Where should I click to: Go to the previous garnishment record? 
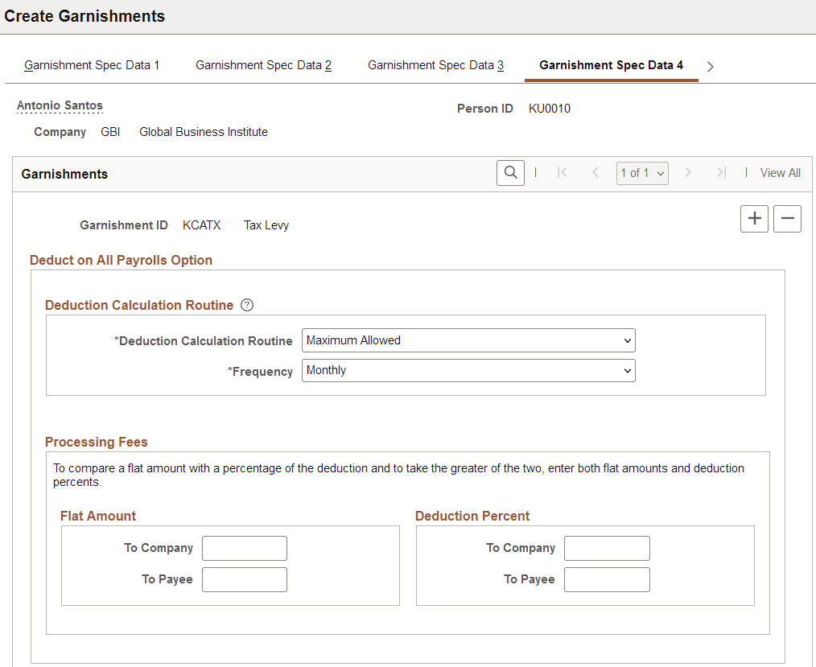595,172
